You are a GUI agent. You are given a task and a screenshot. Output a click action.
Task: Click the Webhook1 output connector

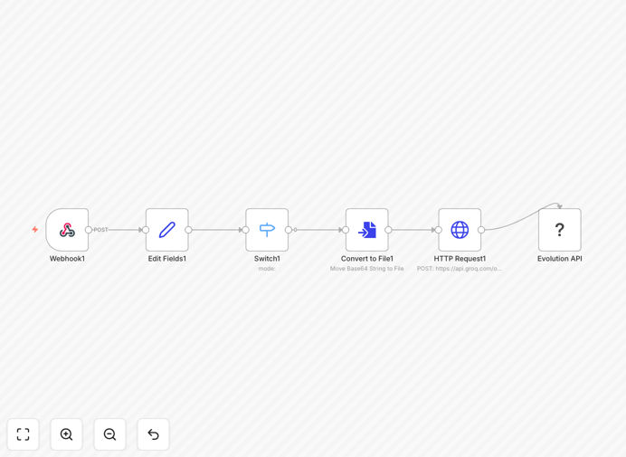pos(89,230)
